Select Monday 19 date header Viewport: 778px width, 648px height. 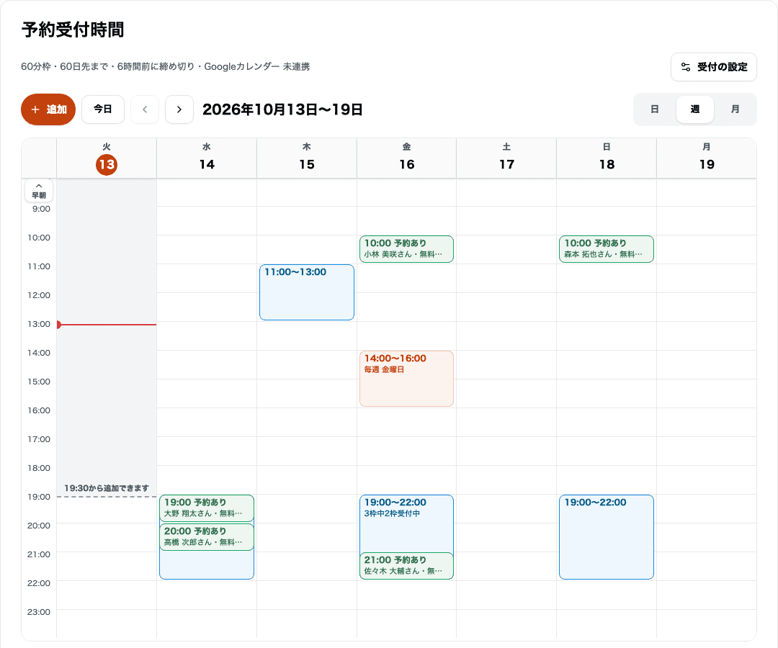pyautogui.click(x=707, y=158)
